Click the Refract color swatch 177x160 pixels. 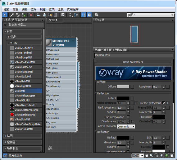pos(123,138)
